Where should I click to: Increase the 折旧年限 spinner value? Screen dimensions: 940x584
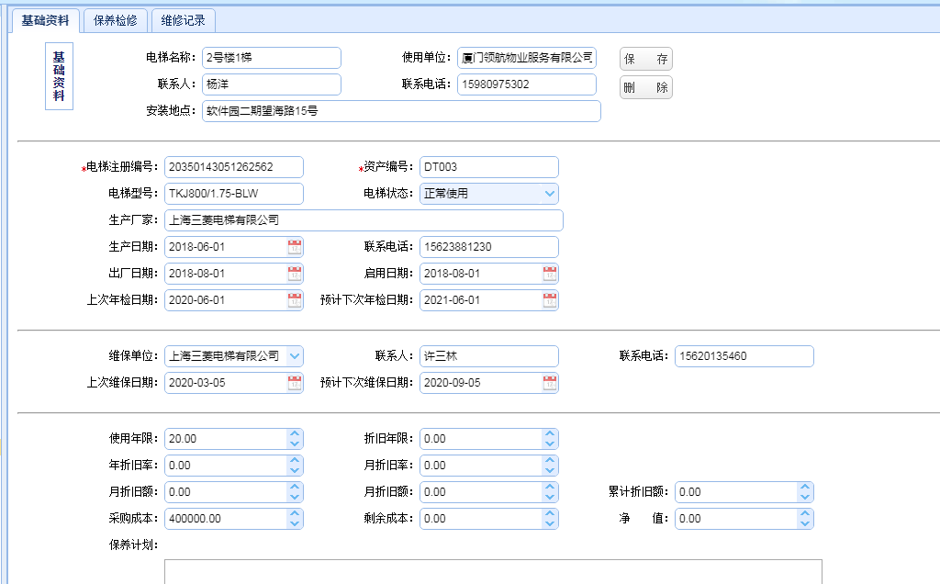click(549, 434)
